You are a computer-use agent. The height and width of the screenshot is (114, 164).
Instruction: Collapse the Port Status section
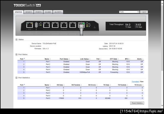[16, 55]
